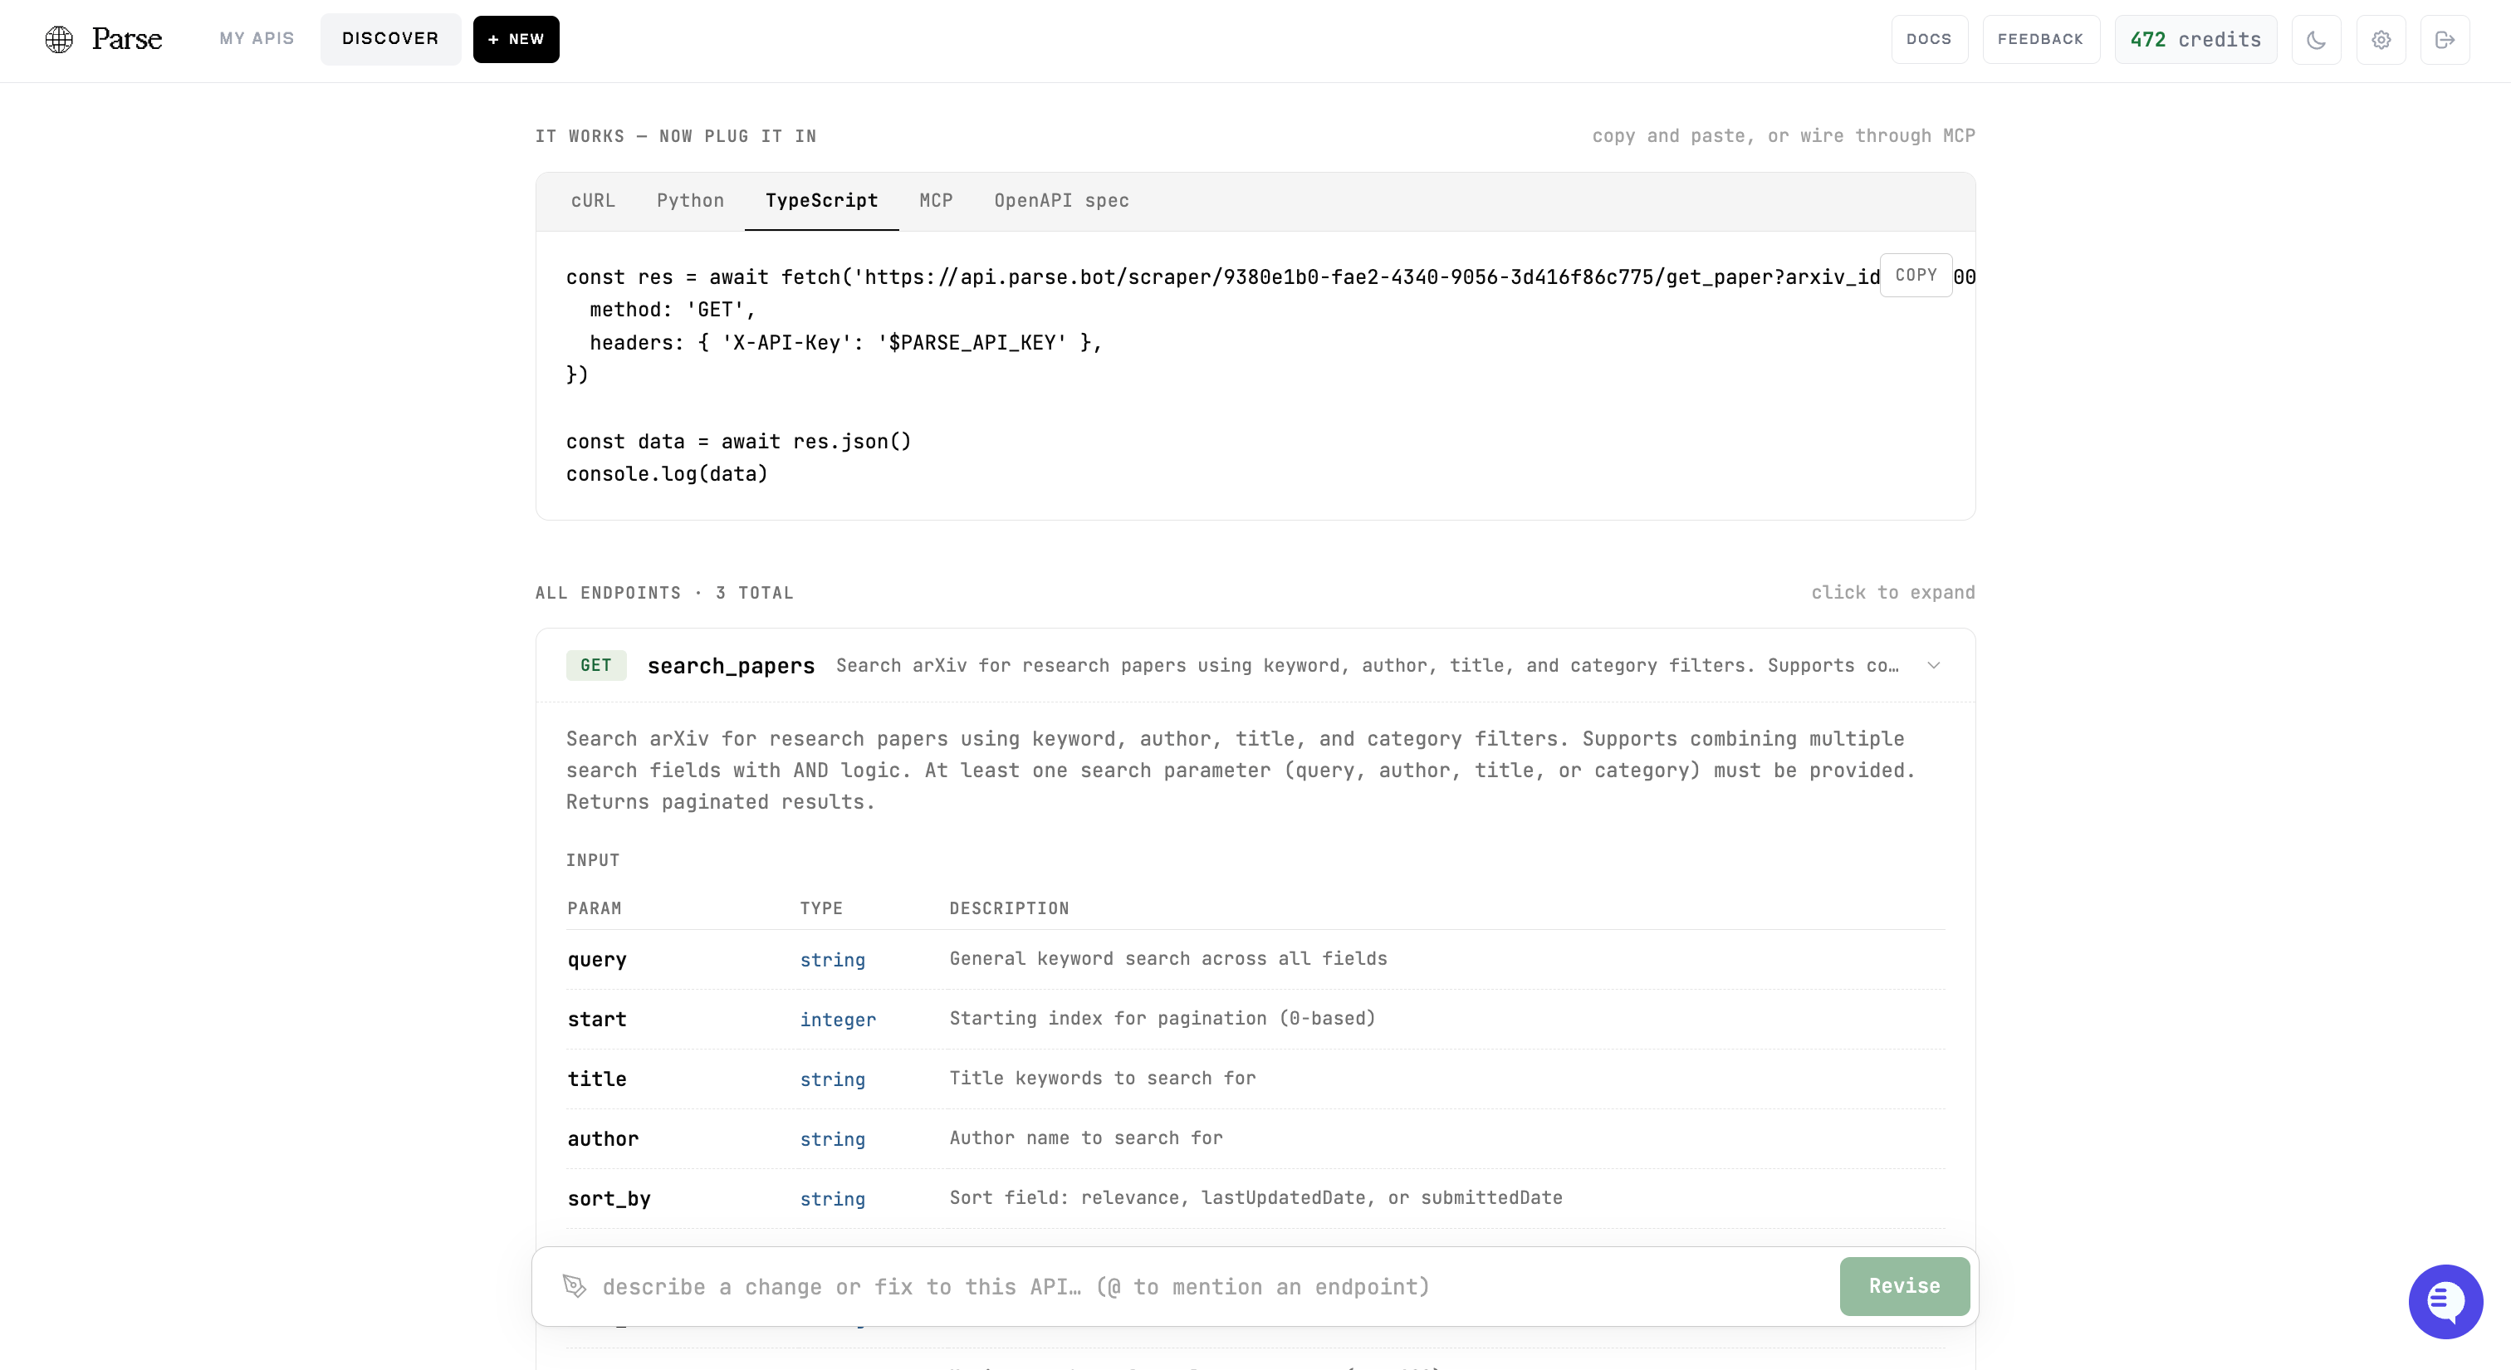
Task: Select the title parameter name
Action: pyautogui.click(x=596, y=1079)
